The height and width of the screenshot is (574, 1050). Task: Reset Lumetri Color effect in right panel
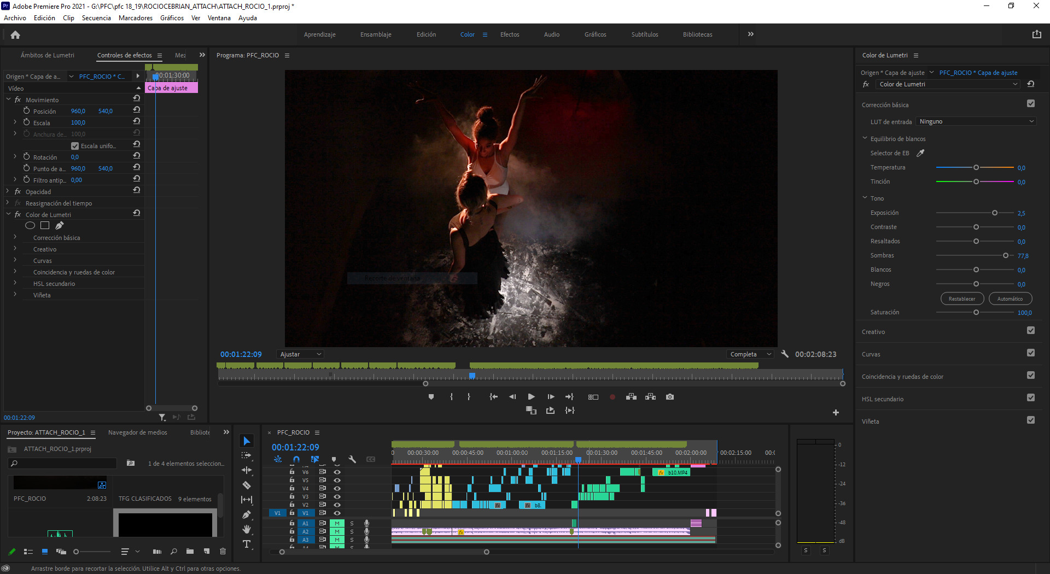pyautogui.click(x=1031, y=84)
